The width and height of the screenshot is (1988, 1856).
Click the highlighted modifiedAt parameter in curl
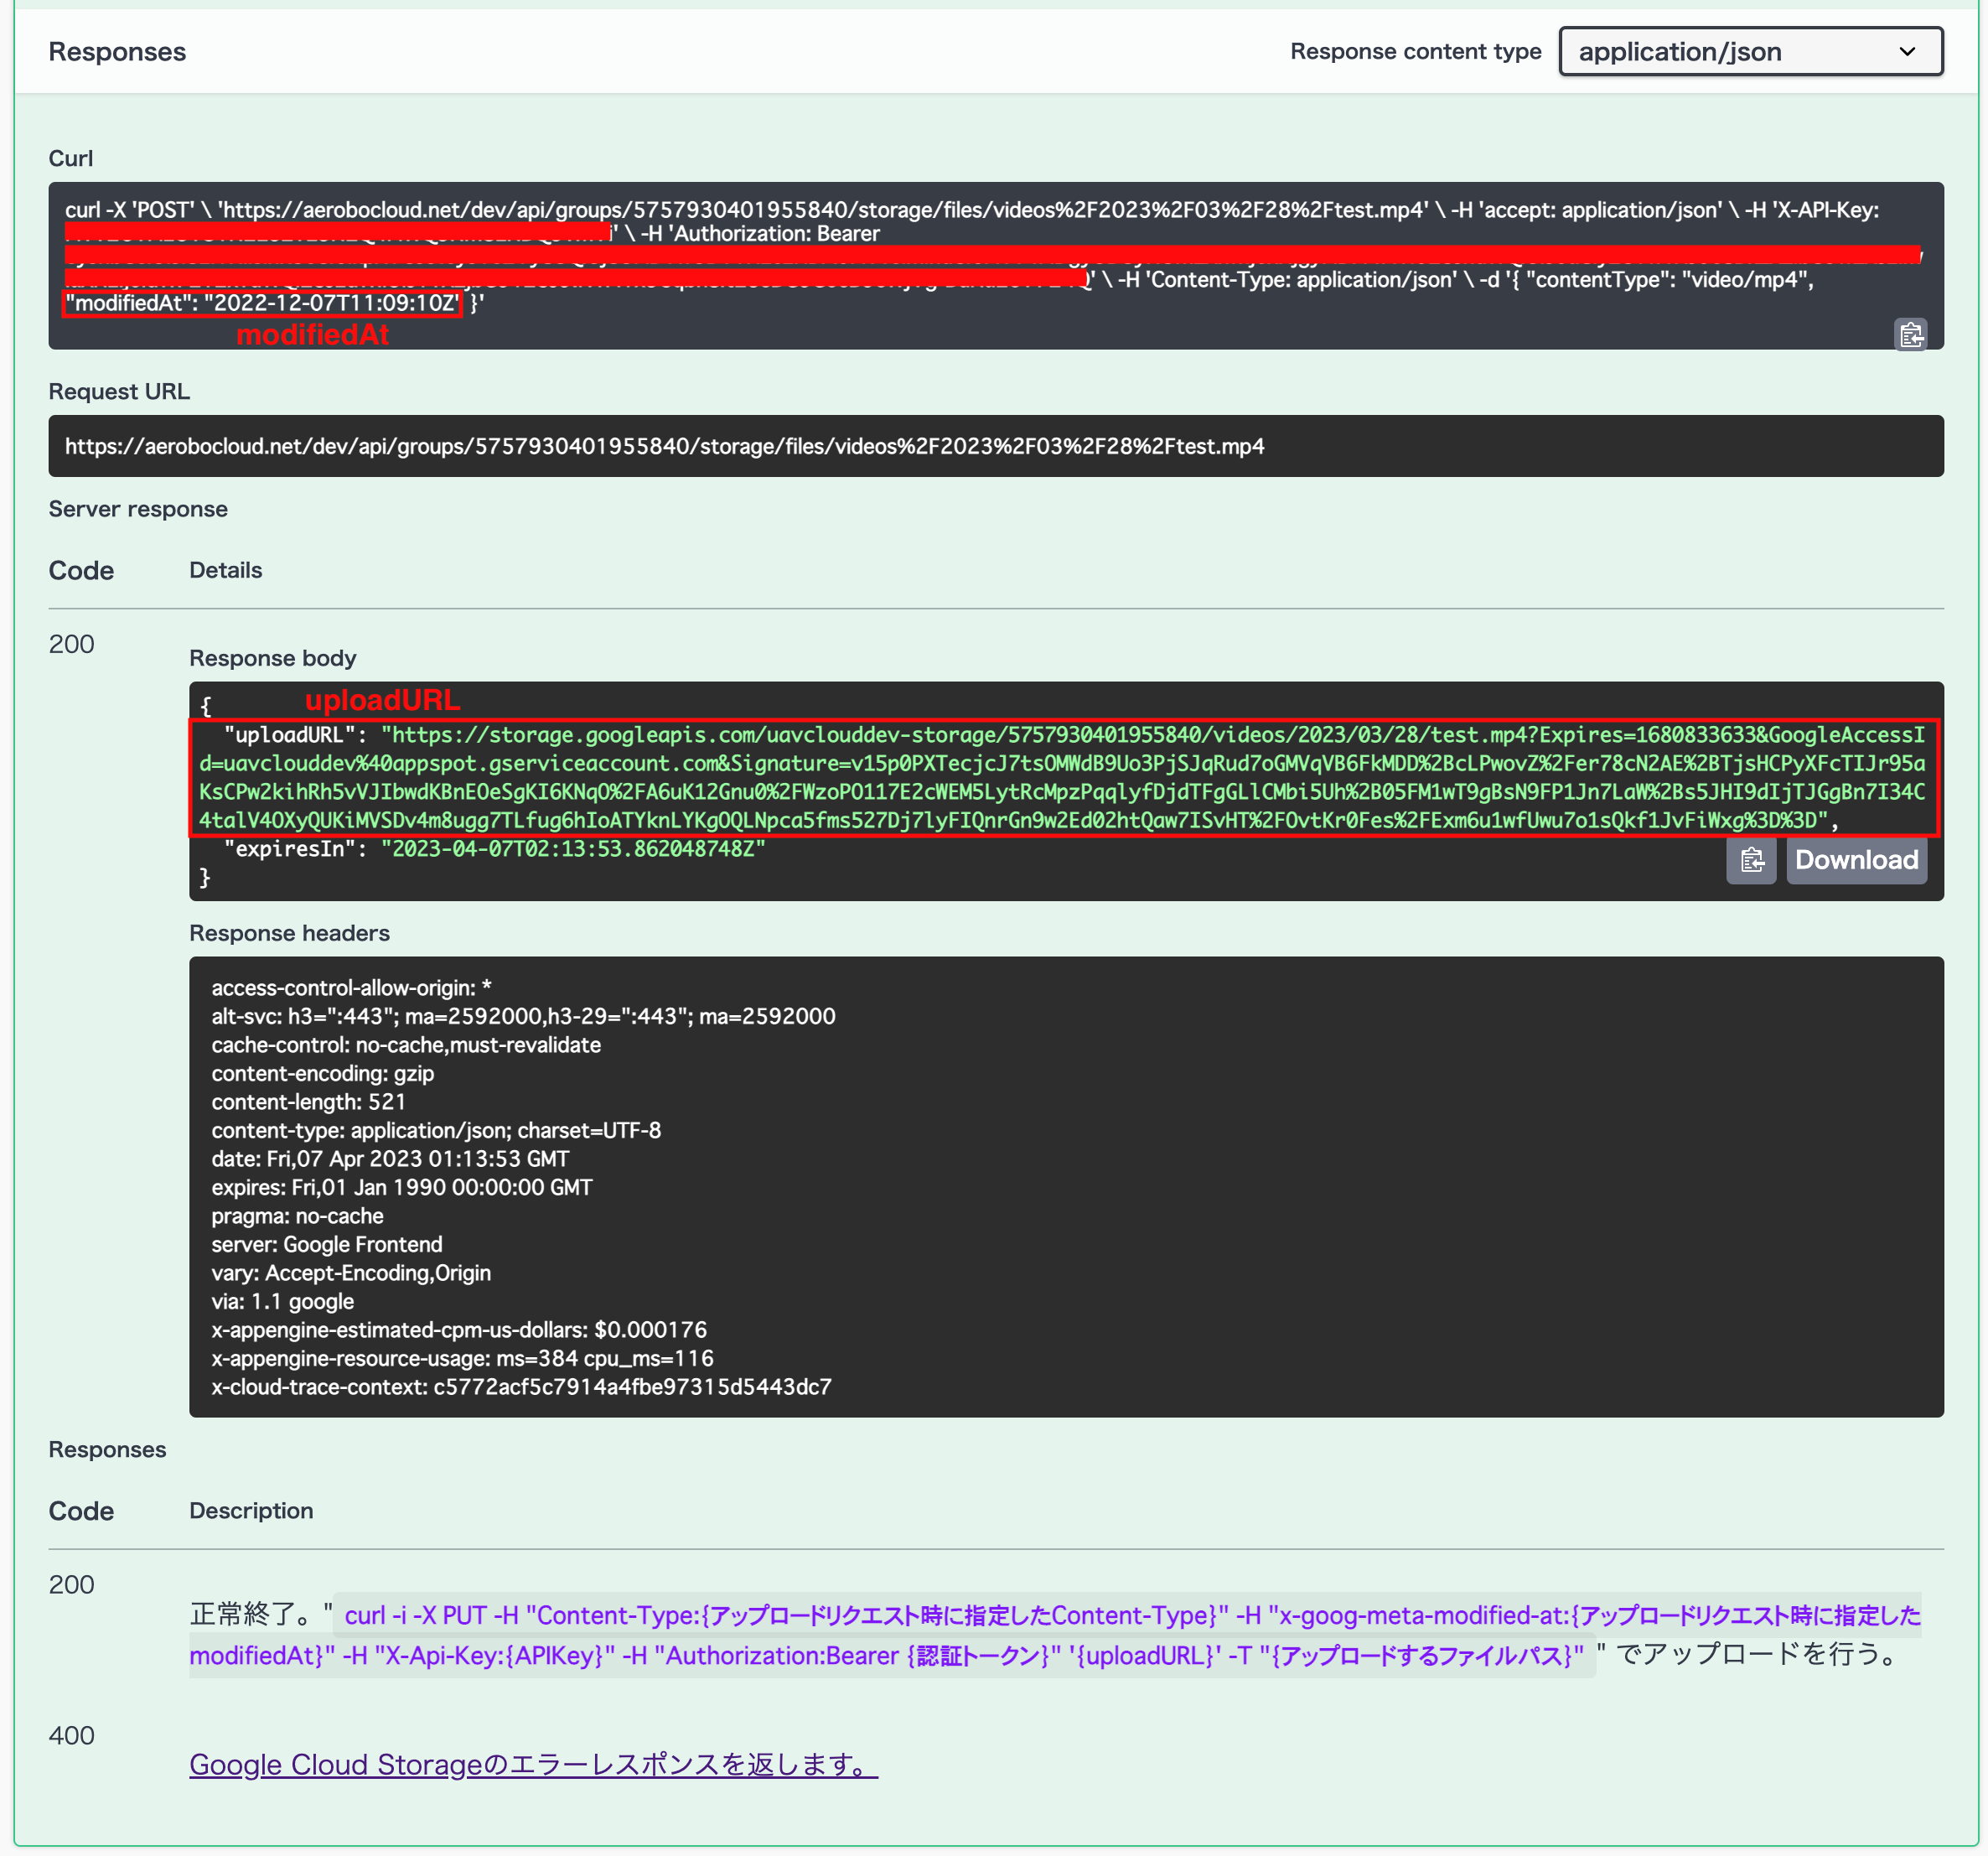point(262,303)
